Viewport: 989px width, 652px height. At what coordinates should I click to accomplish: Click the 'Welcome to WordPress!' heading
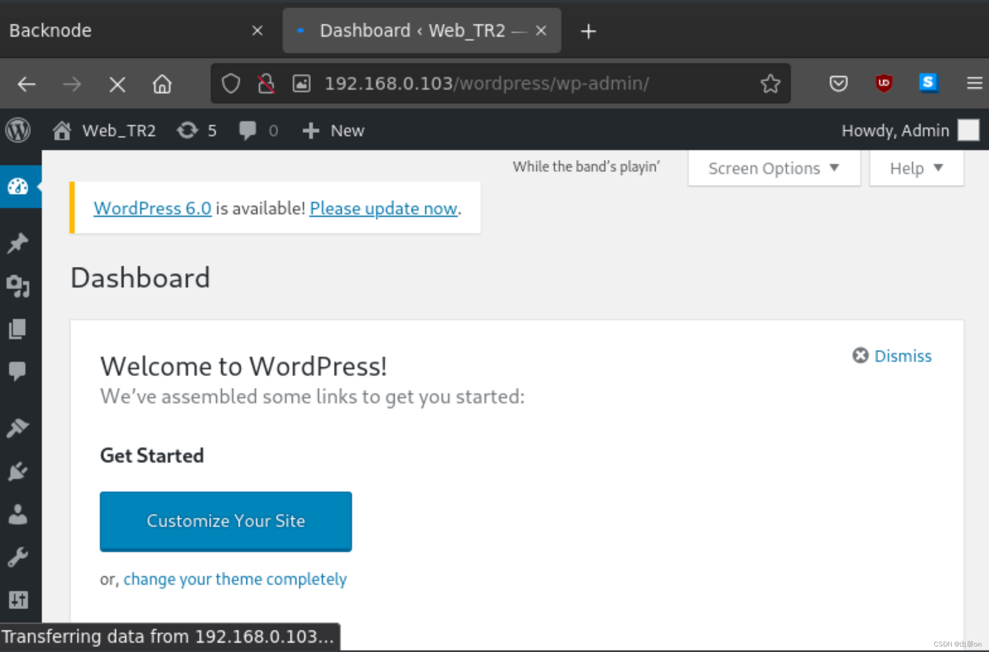click(243, 366)
